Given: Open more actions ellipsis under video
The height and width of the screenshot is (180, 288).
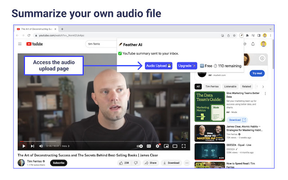Looking at the screenshot, I should [x=187, y=163].
